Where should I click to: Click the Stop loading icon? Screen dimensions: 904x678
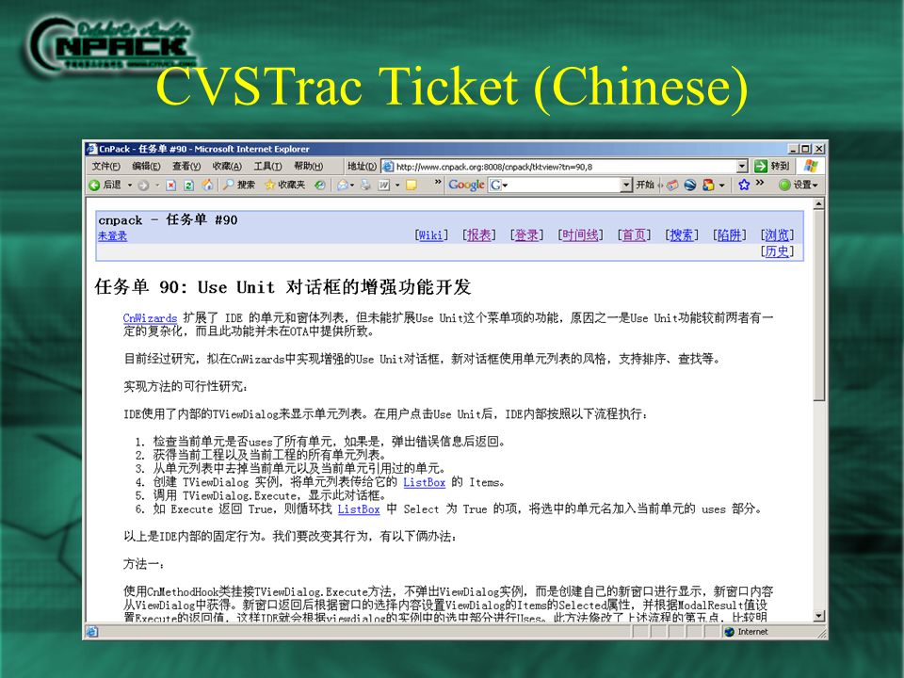171,186
